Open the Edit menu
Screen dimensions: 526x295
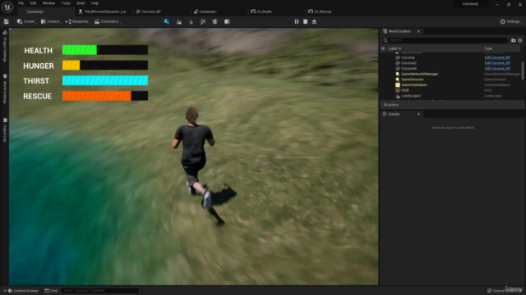(33, 3)
